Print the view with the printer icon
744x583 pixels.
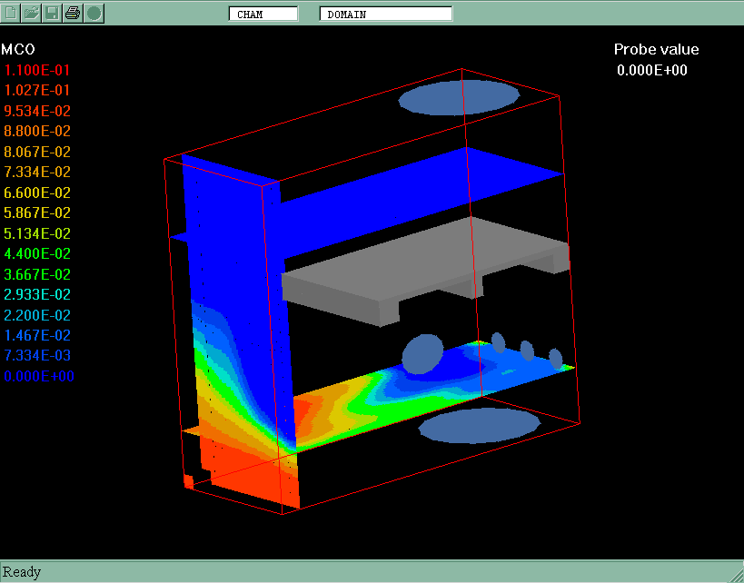pyautogui.click(x=73, y=13)
